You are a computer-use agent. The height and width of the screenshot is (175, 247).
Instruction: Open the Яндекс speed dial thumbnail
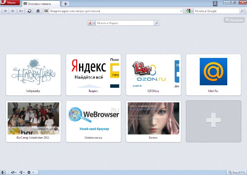click(93, 74)
